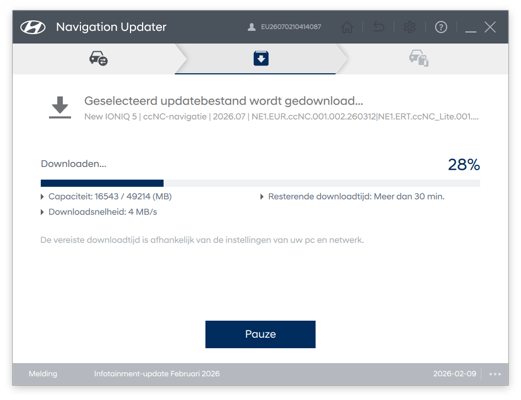Viewport: 521px width, 400px height.
Task: Click the user account icon beside EU26070210414087
Action: pyautogui.click(x=252, y=27)
